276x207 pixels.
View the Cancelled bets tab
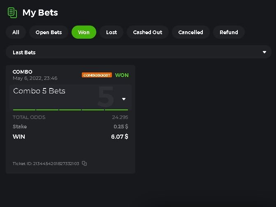(190, 32)
